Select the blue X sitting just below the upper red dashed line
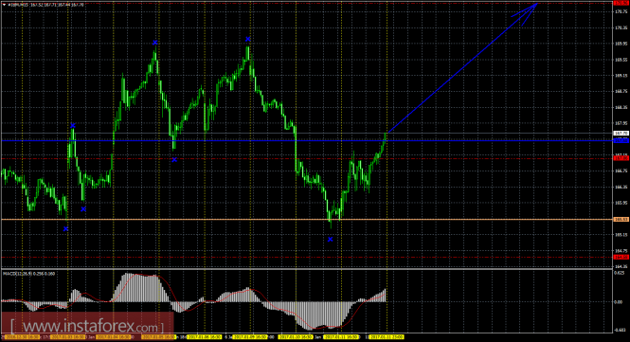This screenshot has width=630, height=342. pyautogui.click(x=174, y=159)
